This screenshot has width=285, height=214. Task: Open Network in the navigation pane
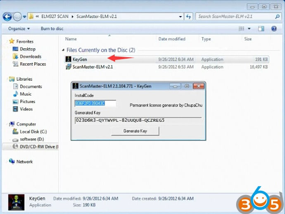pyautogui.click(x=24, y=162)
